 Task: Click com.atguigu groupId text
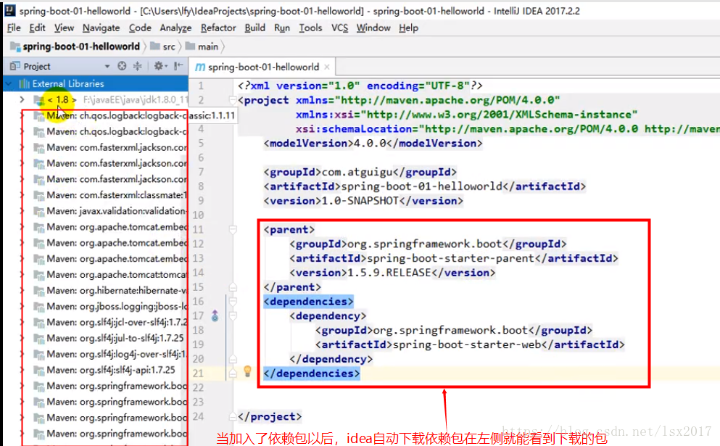(x=357, y=173)
